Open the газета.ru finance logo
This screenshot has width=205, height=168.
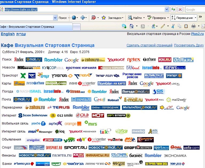(62, 155)
